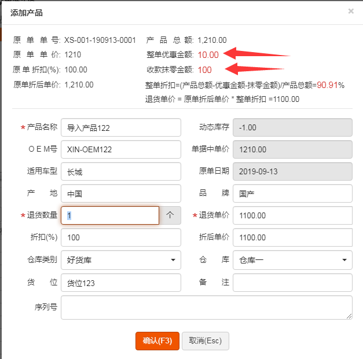Click the 产品名称 input field

[x=120, y=127]
